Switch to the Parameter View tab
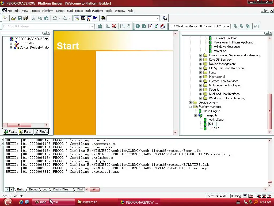Screen dimensions: 274x206 [26, 131]
